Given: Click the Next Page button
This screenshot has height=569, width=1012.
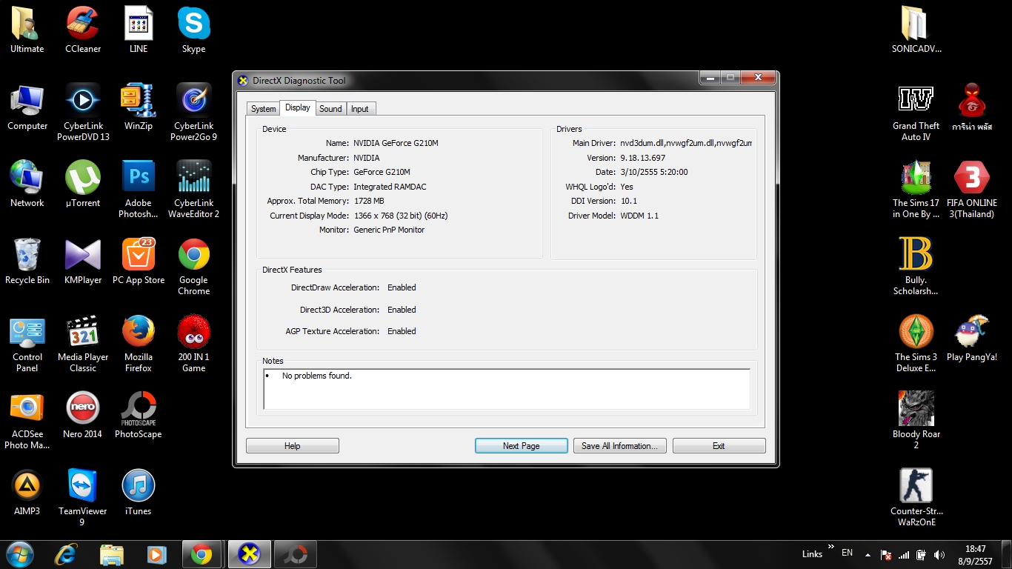Looking at the screenshot, I should (x=521, y=446).
